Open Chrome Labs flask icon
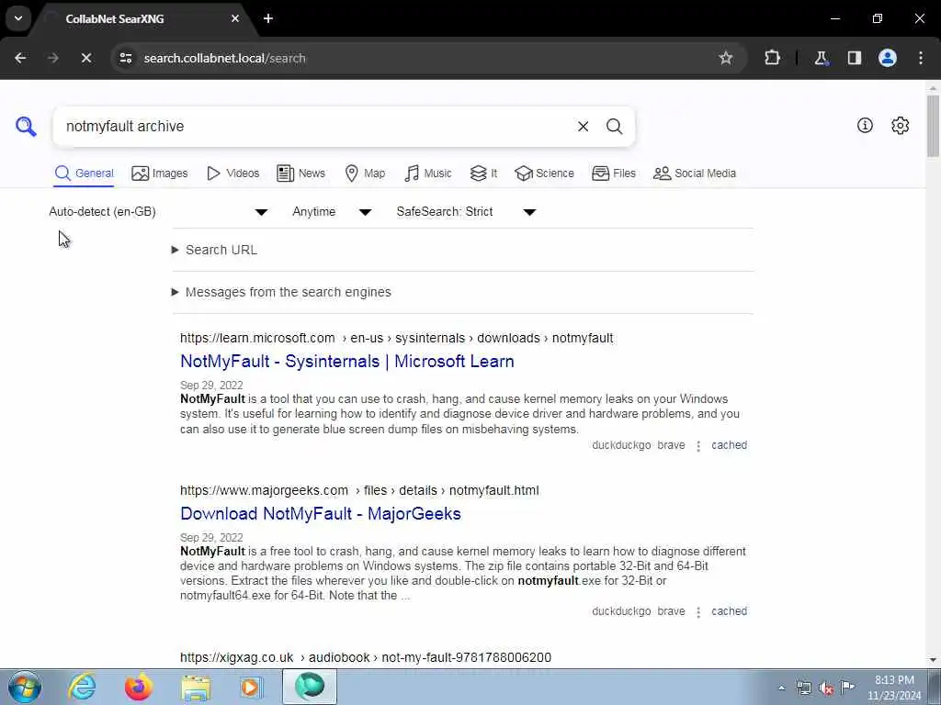This screenshot has width=941, height=705. 821,58
